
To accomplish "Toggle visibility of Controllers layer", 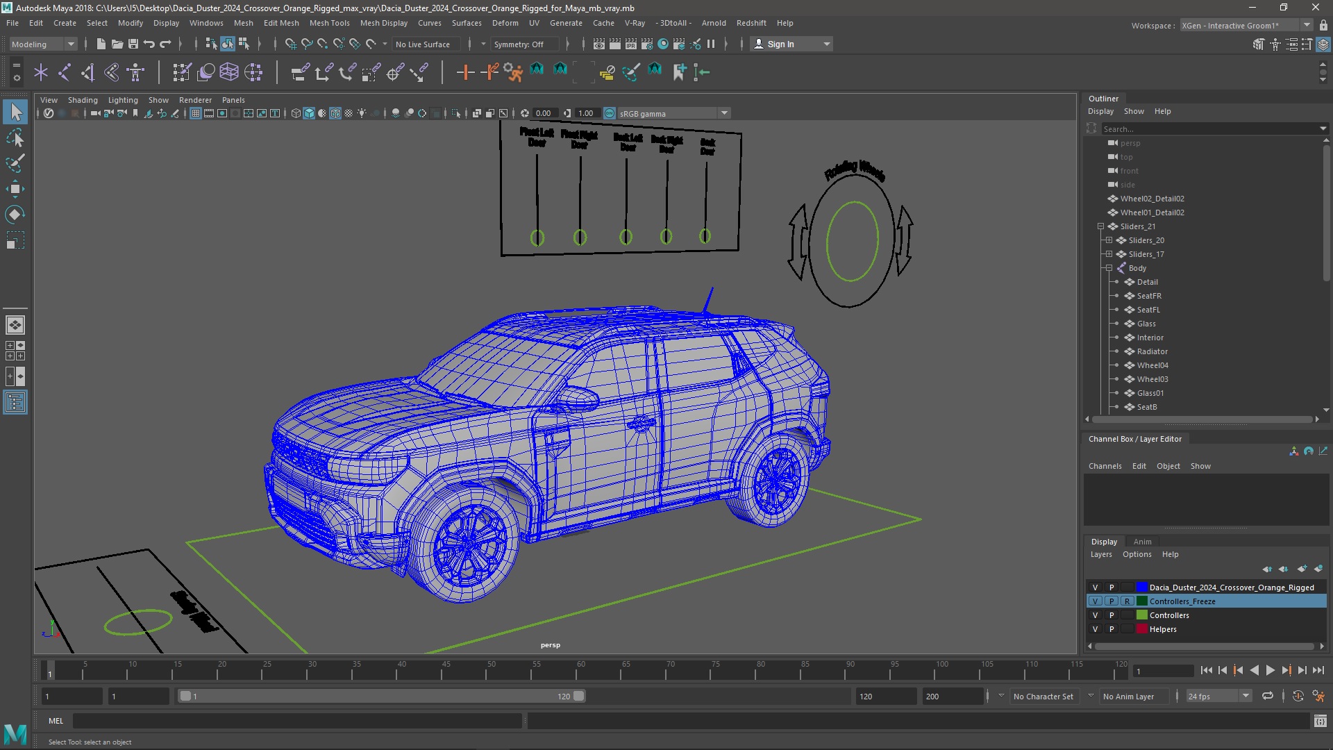I will pos(1095,615).
